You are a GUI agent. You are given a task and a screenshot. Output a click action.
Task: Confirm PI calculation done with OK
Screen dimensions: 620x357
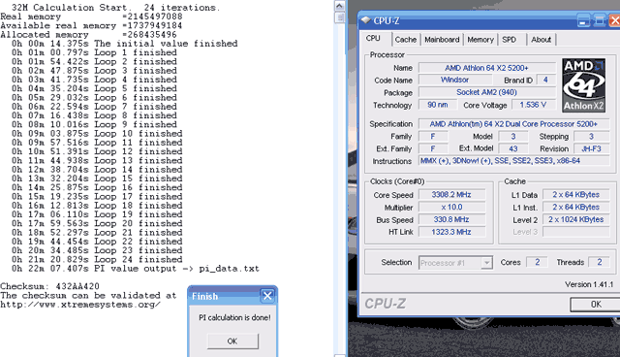tap(232, 341)
